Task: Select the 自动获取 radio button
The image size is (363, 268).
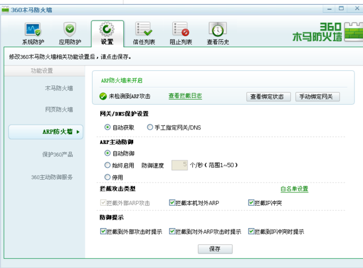Action: click(x=107, y=127)
